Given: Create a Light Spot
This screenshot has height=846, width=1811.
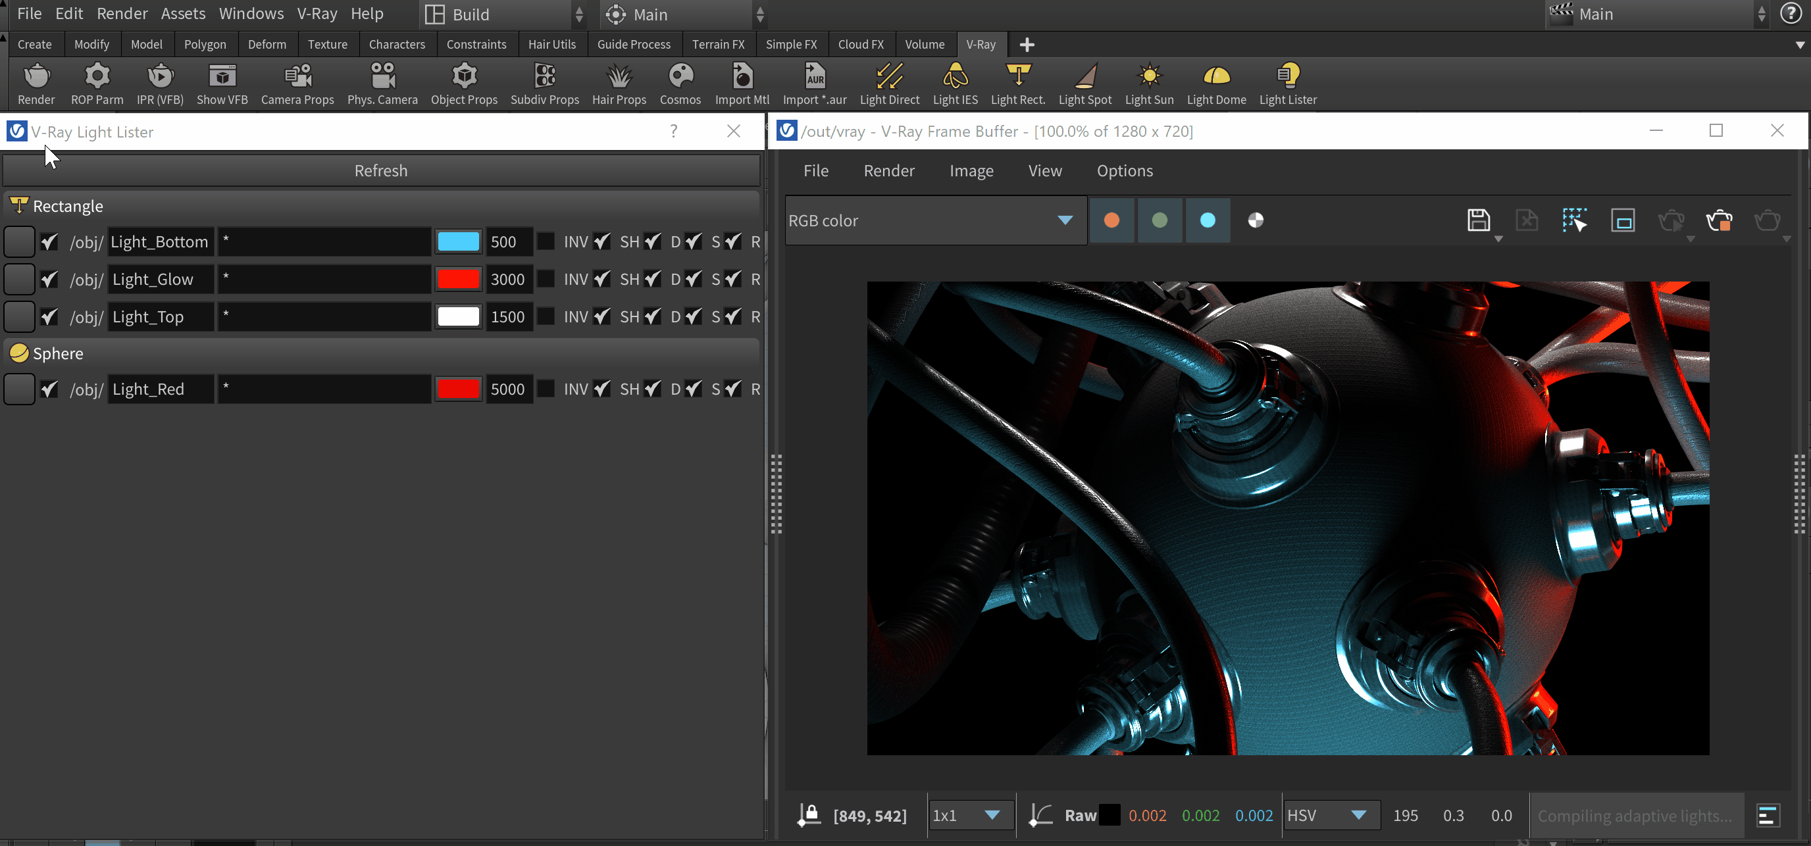Looking at the screenshot, I should (1084, 84).
